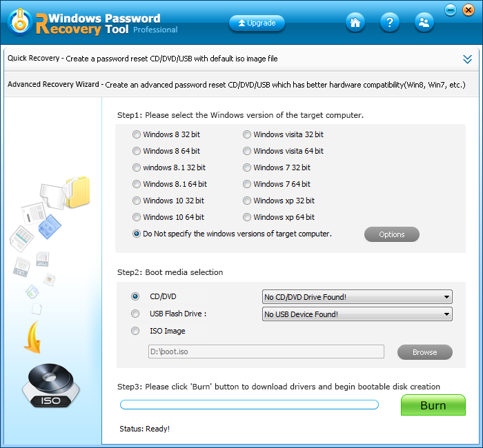483x448 pixels.
Task: Select the Windows 10 64 bit option
Action: click(137, 217)
